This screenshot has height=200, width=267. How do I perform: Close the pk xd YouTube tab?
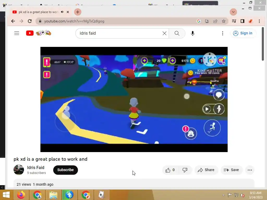(68, 12)
